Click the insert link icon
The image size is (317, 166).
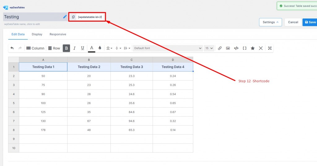coord(219,48)
